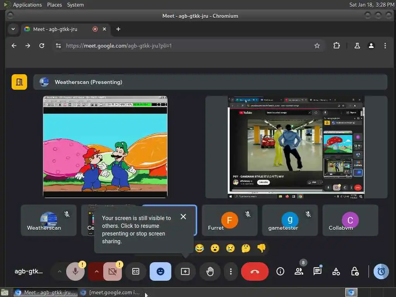Screen dimensions: 396x297
Task: Turn on closed captions
Action: pyautogui.click(x=136, y=271)
